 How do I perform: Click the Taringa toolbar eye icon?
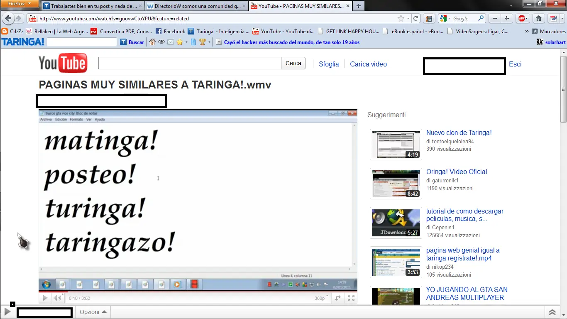click(x=161, y=42)
